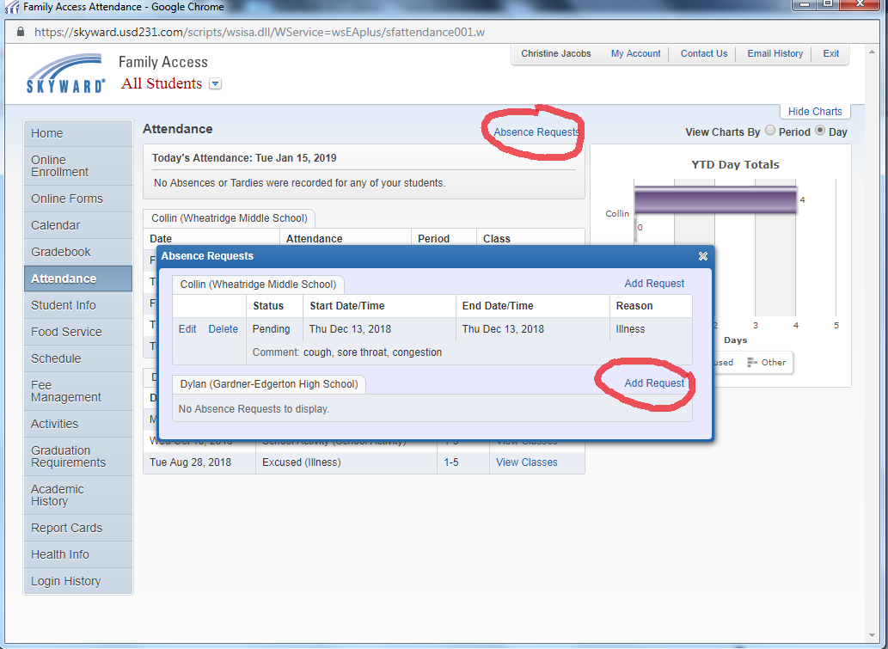Click the Christine Jacobs user name
This screenshot has height=649, width=888.
[555, 53]
